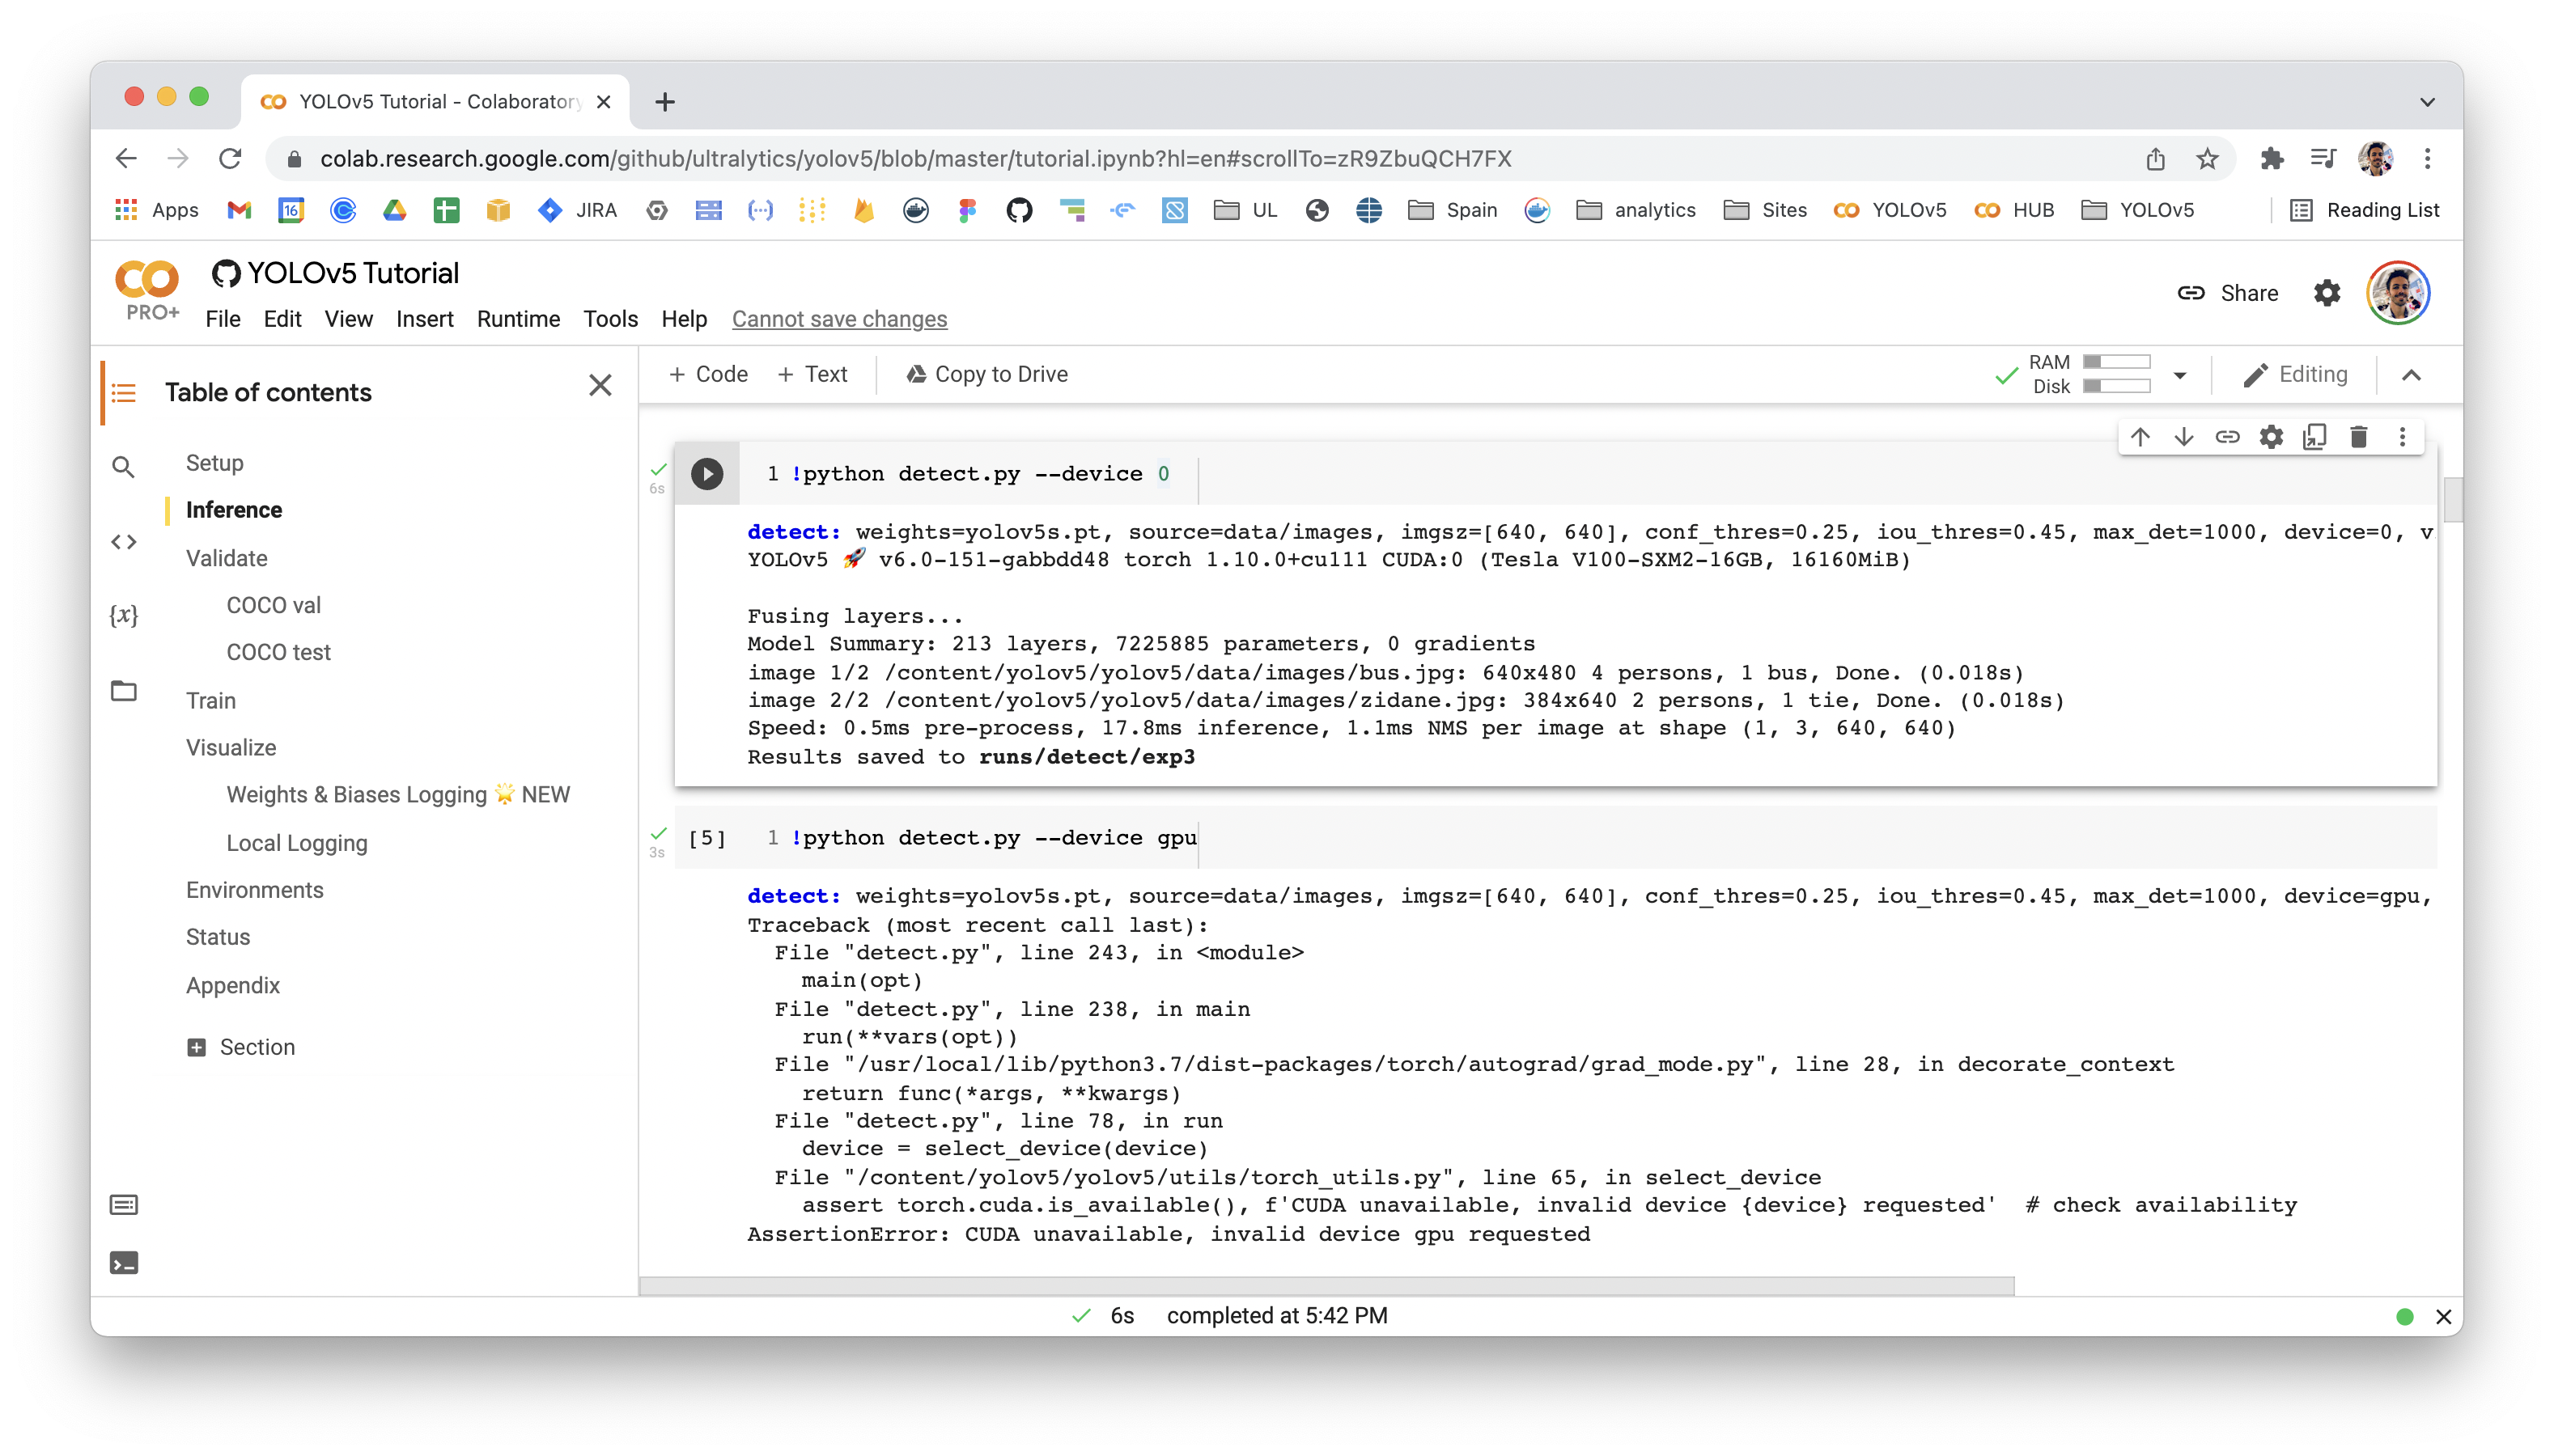This screenshot has height=1456, width=2554.
Task: Click Copy to Drive button
Action: pyautogui.click(x=986, y=374)
